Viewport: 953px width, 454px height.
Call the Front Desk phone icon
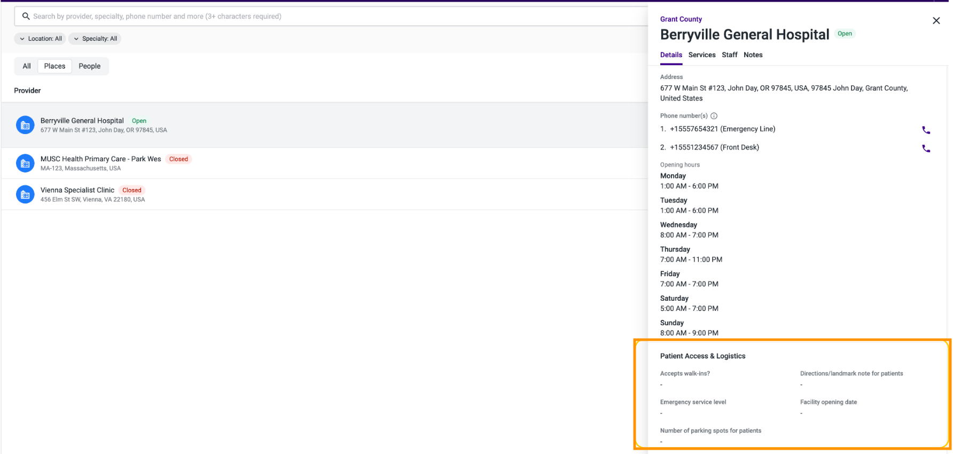click(x=926, y=148)
